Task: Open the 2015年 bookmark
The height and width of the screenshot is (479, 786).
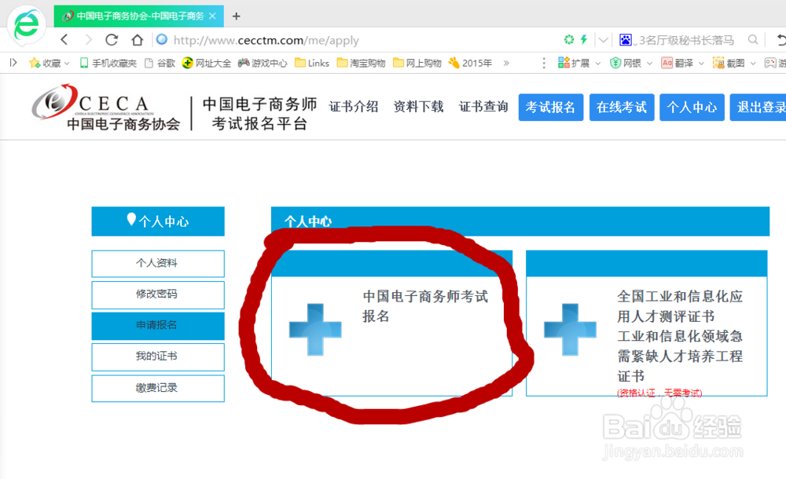Action: pos(470,63)
